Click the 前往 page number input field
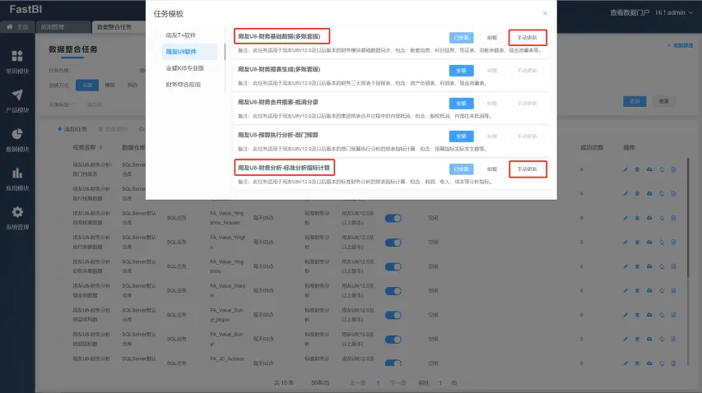The width and height of the screenshot is (702, 393). (440, 383)
